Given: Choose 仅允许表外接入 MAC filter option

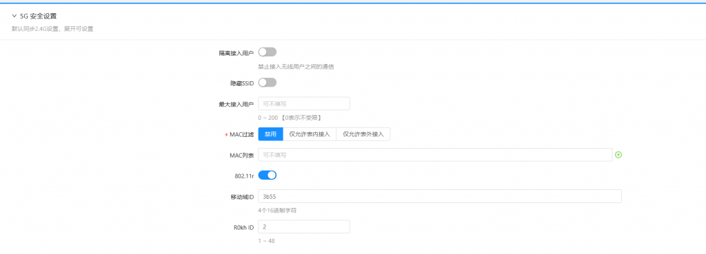Looking at the screenshot, I should click(363, 134).
